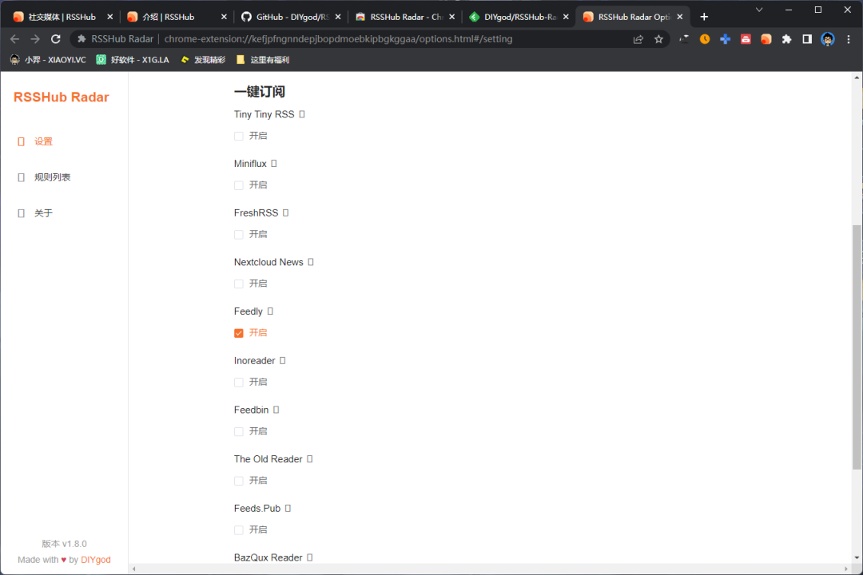This screenshot has width=863, height=575.
Task: Click the DIYgod link at page bottom
Action: click(95, 559)
